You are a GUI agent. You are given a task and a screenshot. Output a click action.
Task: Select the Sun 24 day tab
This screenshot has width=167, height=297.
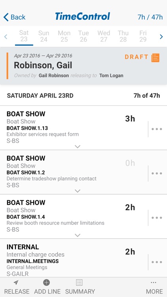click(x=44, y=36)
